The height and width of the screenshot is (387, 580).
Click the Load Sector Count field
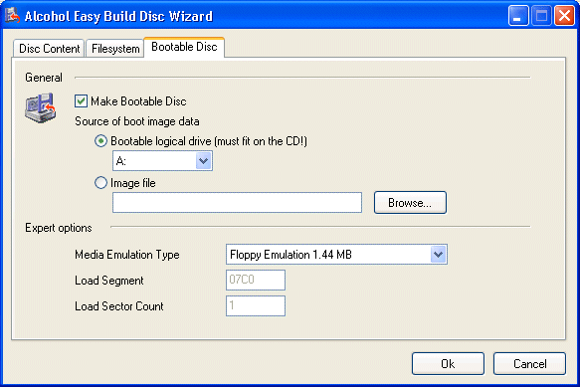pyautogui.click(x=256, y=305)
